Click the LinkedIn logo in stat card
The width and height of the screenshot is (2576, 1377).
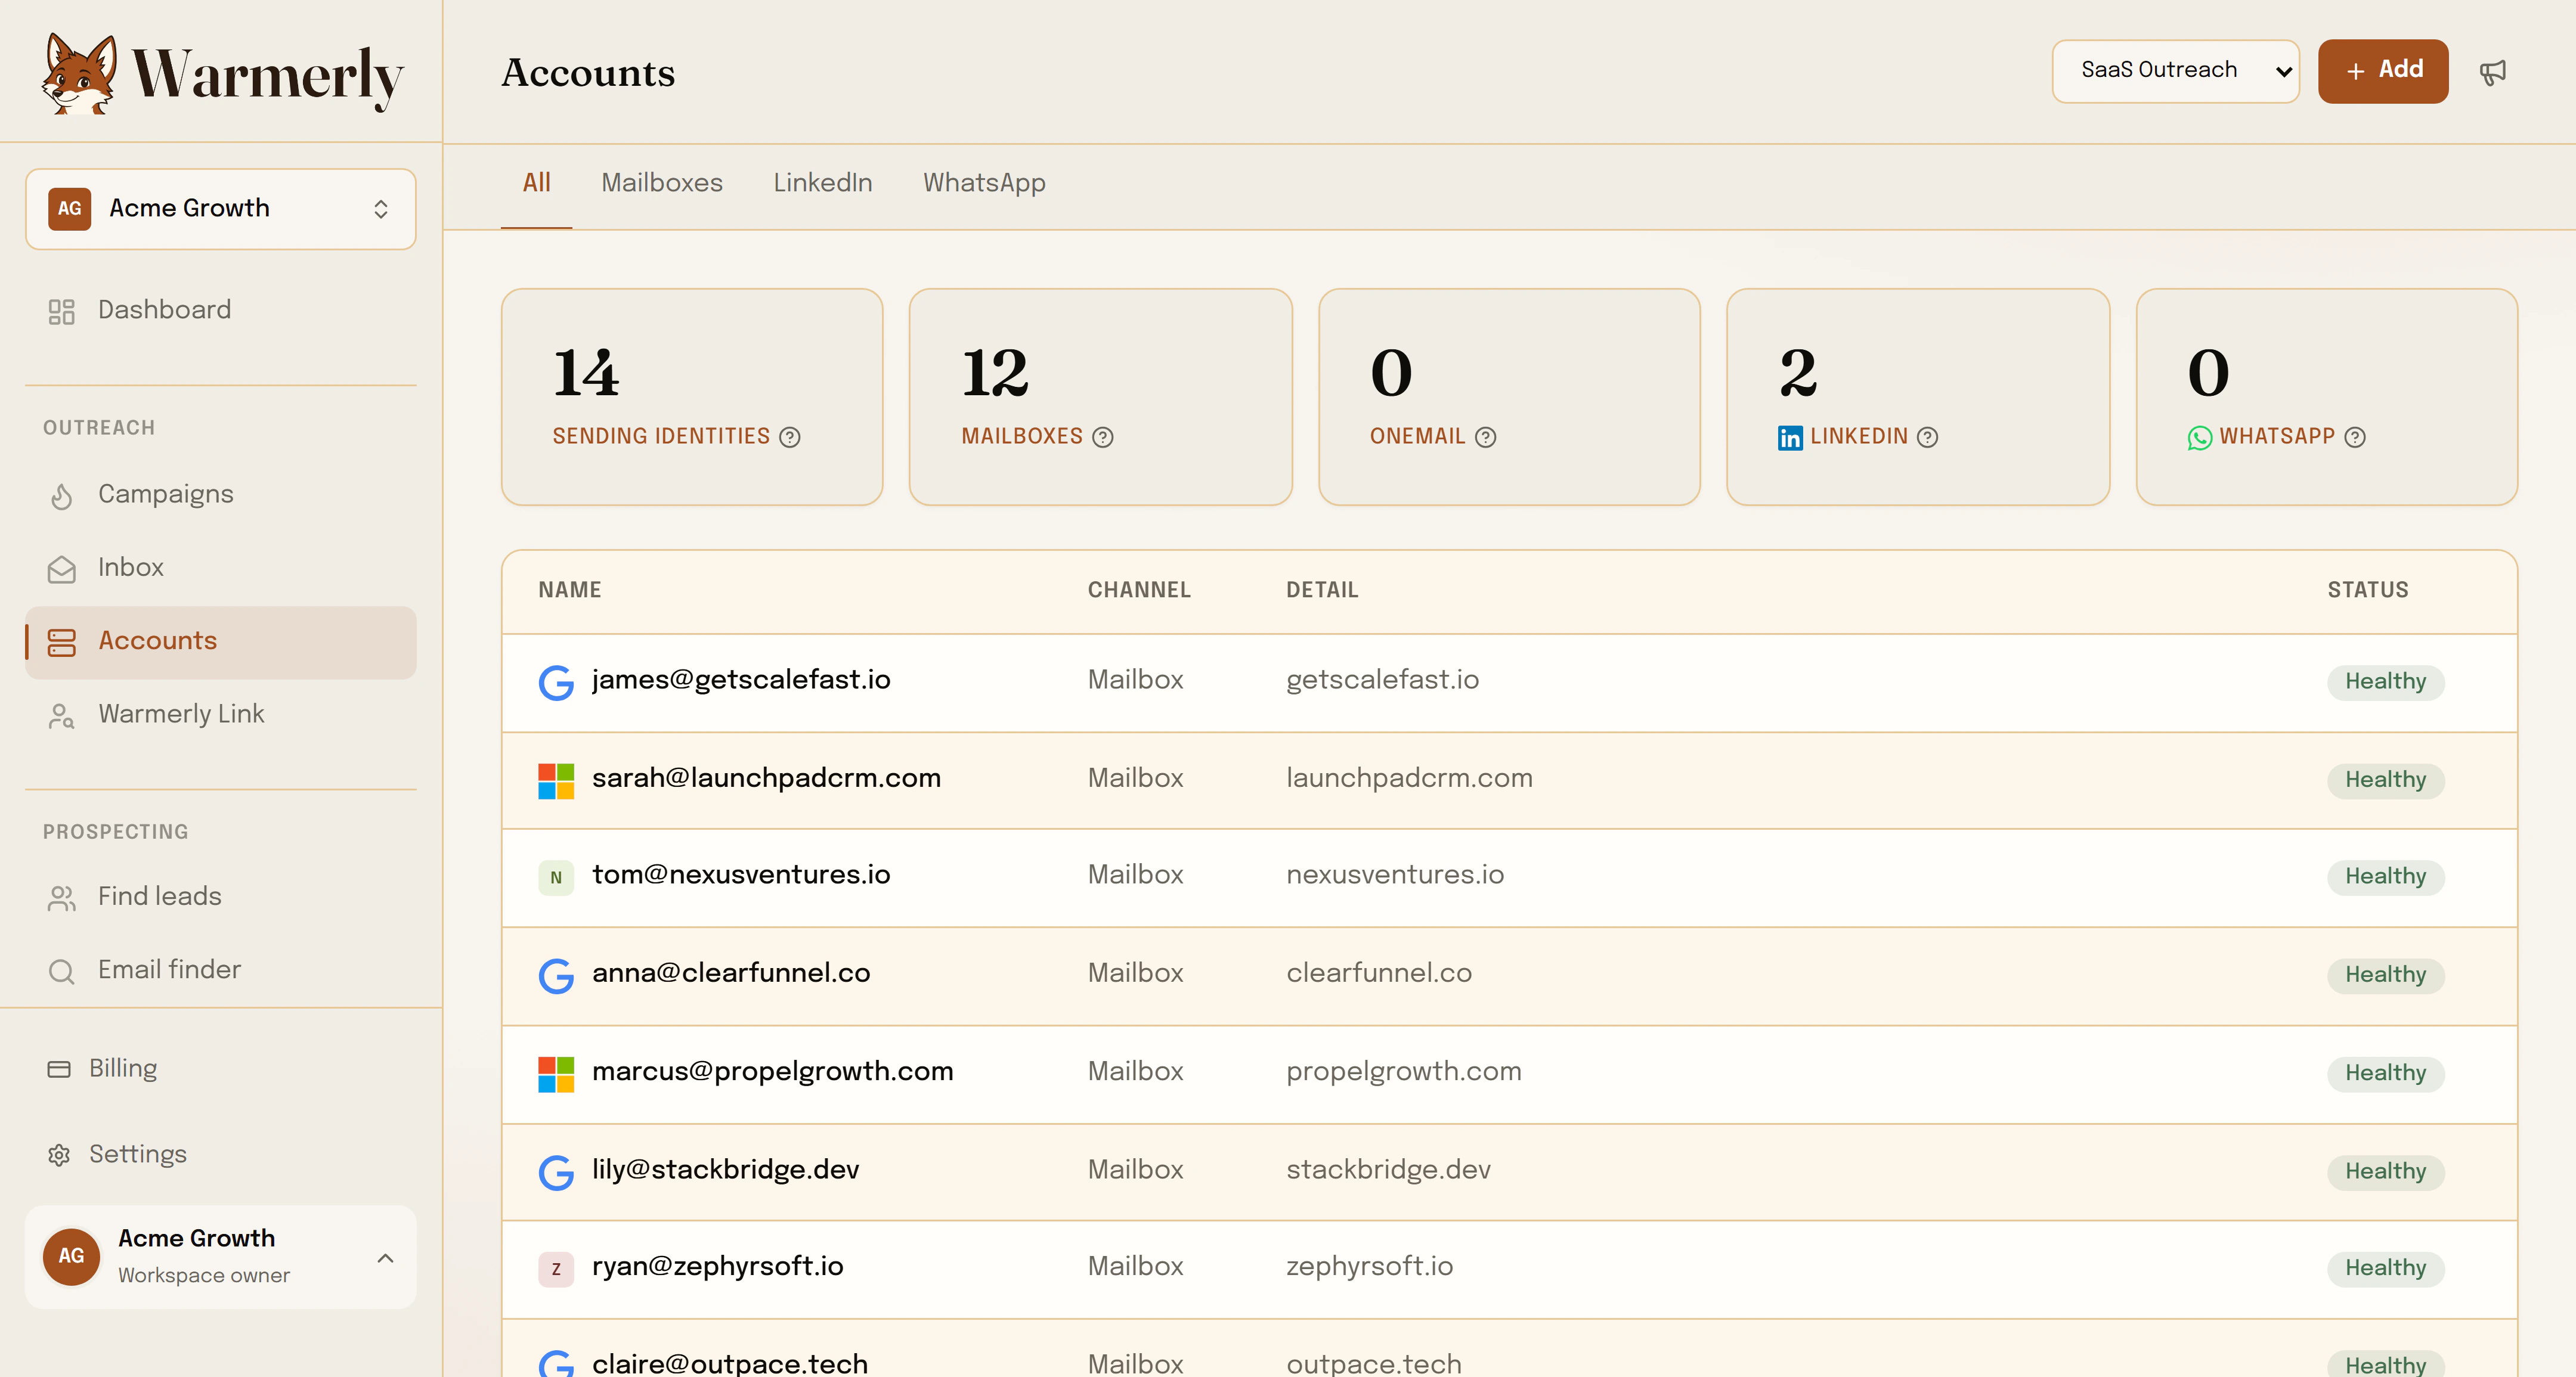1790,438
